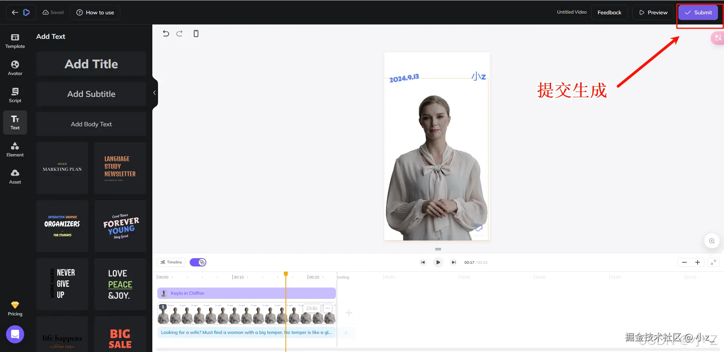Screen dimensions: 724x352
Task: Select the Kayla in Chiffon avatar track
Action: pyautogui.click(x=247, y=293)
